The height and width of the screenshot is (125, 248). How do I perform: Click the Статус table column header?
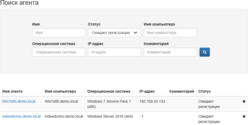pyautogui.click(x=205, y=91)
